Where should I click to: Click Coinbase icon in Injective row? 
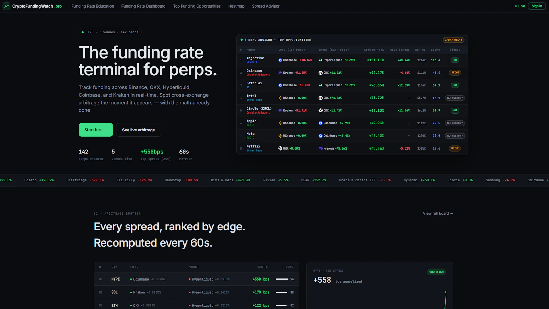[x=280, y=60]
